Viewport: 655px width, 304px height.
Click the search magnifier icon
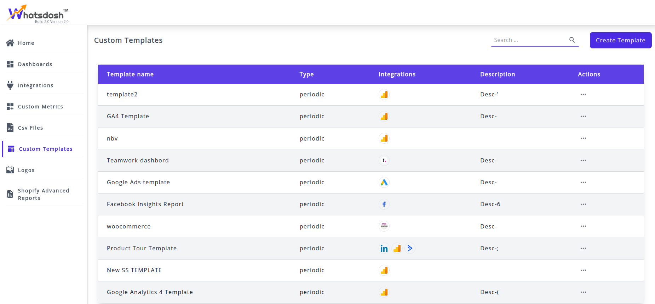tap(572, 40)
